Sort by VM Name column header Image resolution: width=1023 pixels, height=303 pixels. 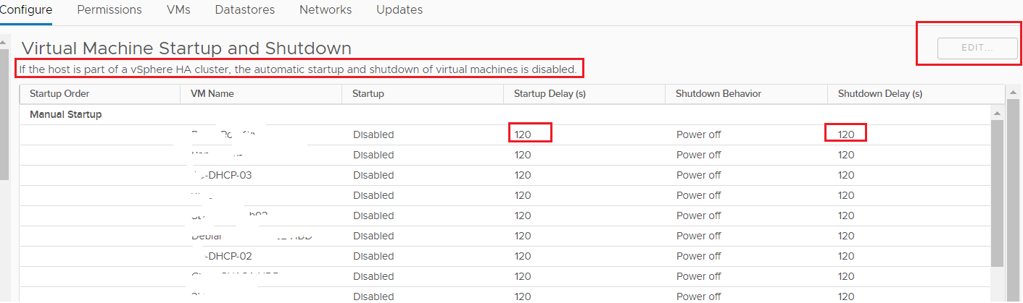tap(261, 94)
